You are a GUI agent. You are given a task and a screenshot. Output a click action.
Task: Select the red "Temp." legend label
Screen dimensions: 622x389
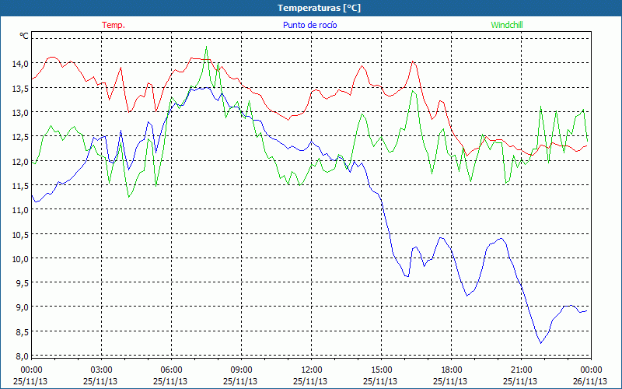[114, 25]
